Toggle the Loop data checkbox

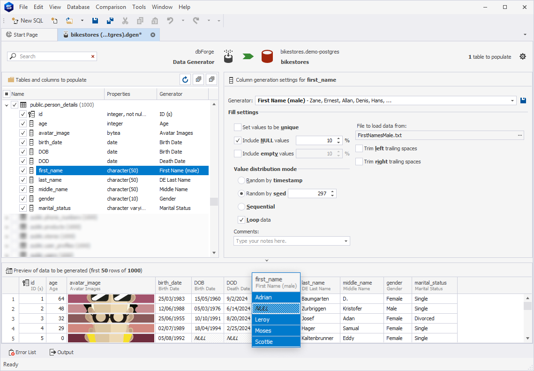pos(241,220)
